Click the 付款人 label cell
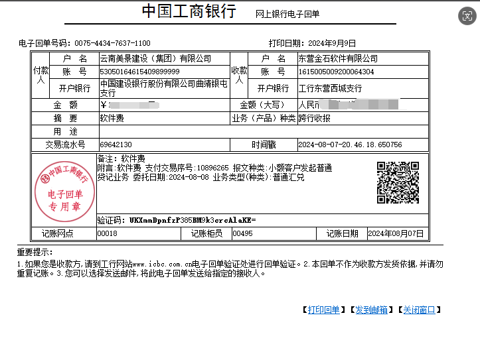Viewport: 480px width, 356px height. coord(40,75)
